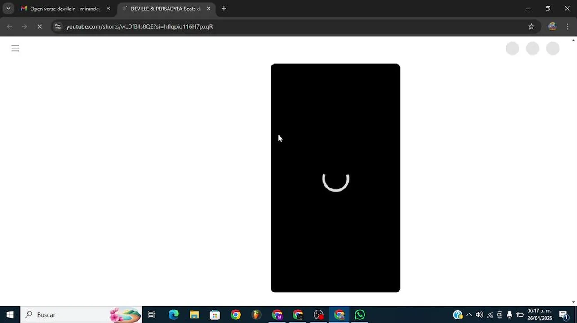Open the YouTube hamburger guide menu
The height and width of the screenshot is (323, 577).
(15, 48)
